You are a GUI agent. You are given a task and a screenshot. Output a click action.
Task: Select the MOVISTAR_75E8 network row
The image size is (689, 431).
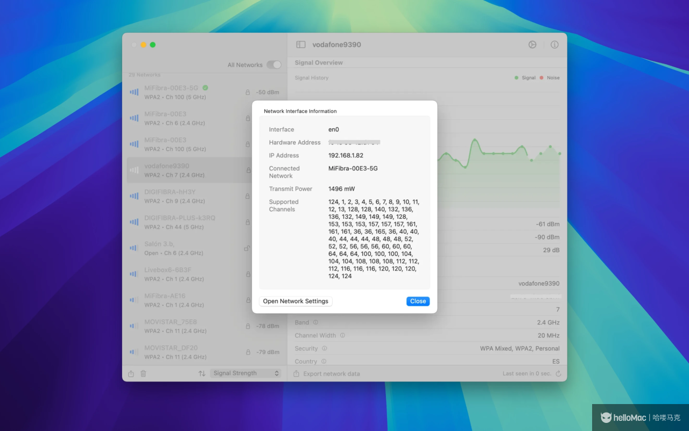tap(205, 326)
